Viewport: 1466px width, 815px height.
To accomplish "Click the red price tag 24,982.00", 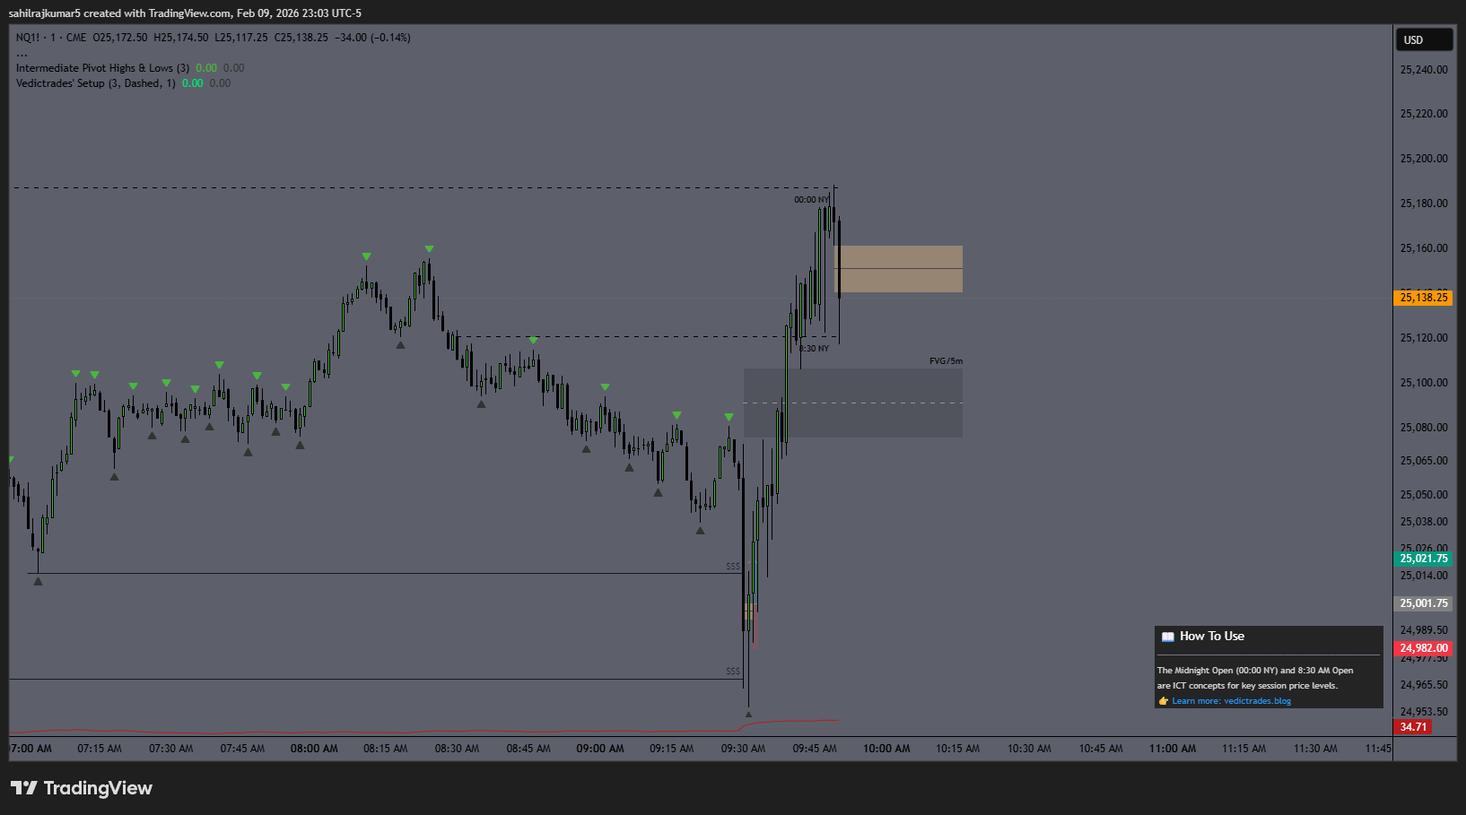I will (x=1423, y=647).
